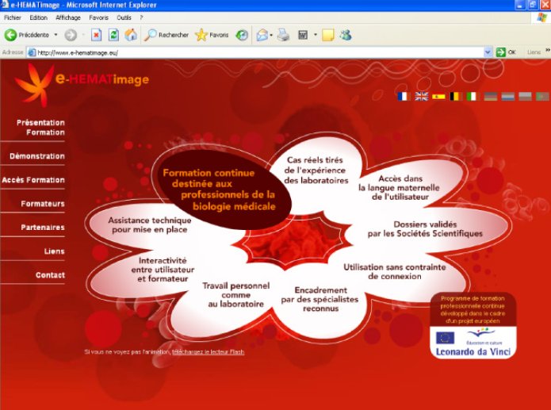
Task: Click Accès dans la langue maternelle petal
Action: [x=400, y=188]
